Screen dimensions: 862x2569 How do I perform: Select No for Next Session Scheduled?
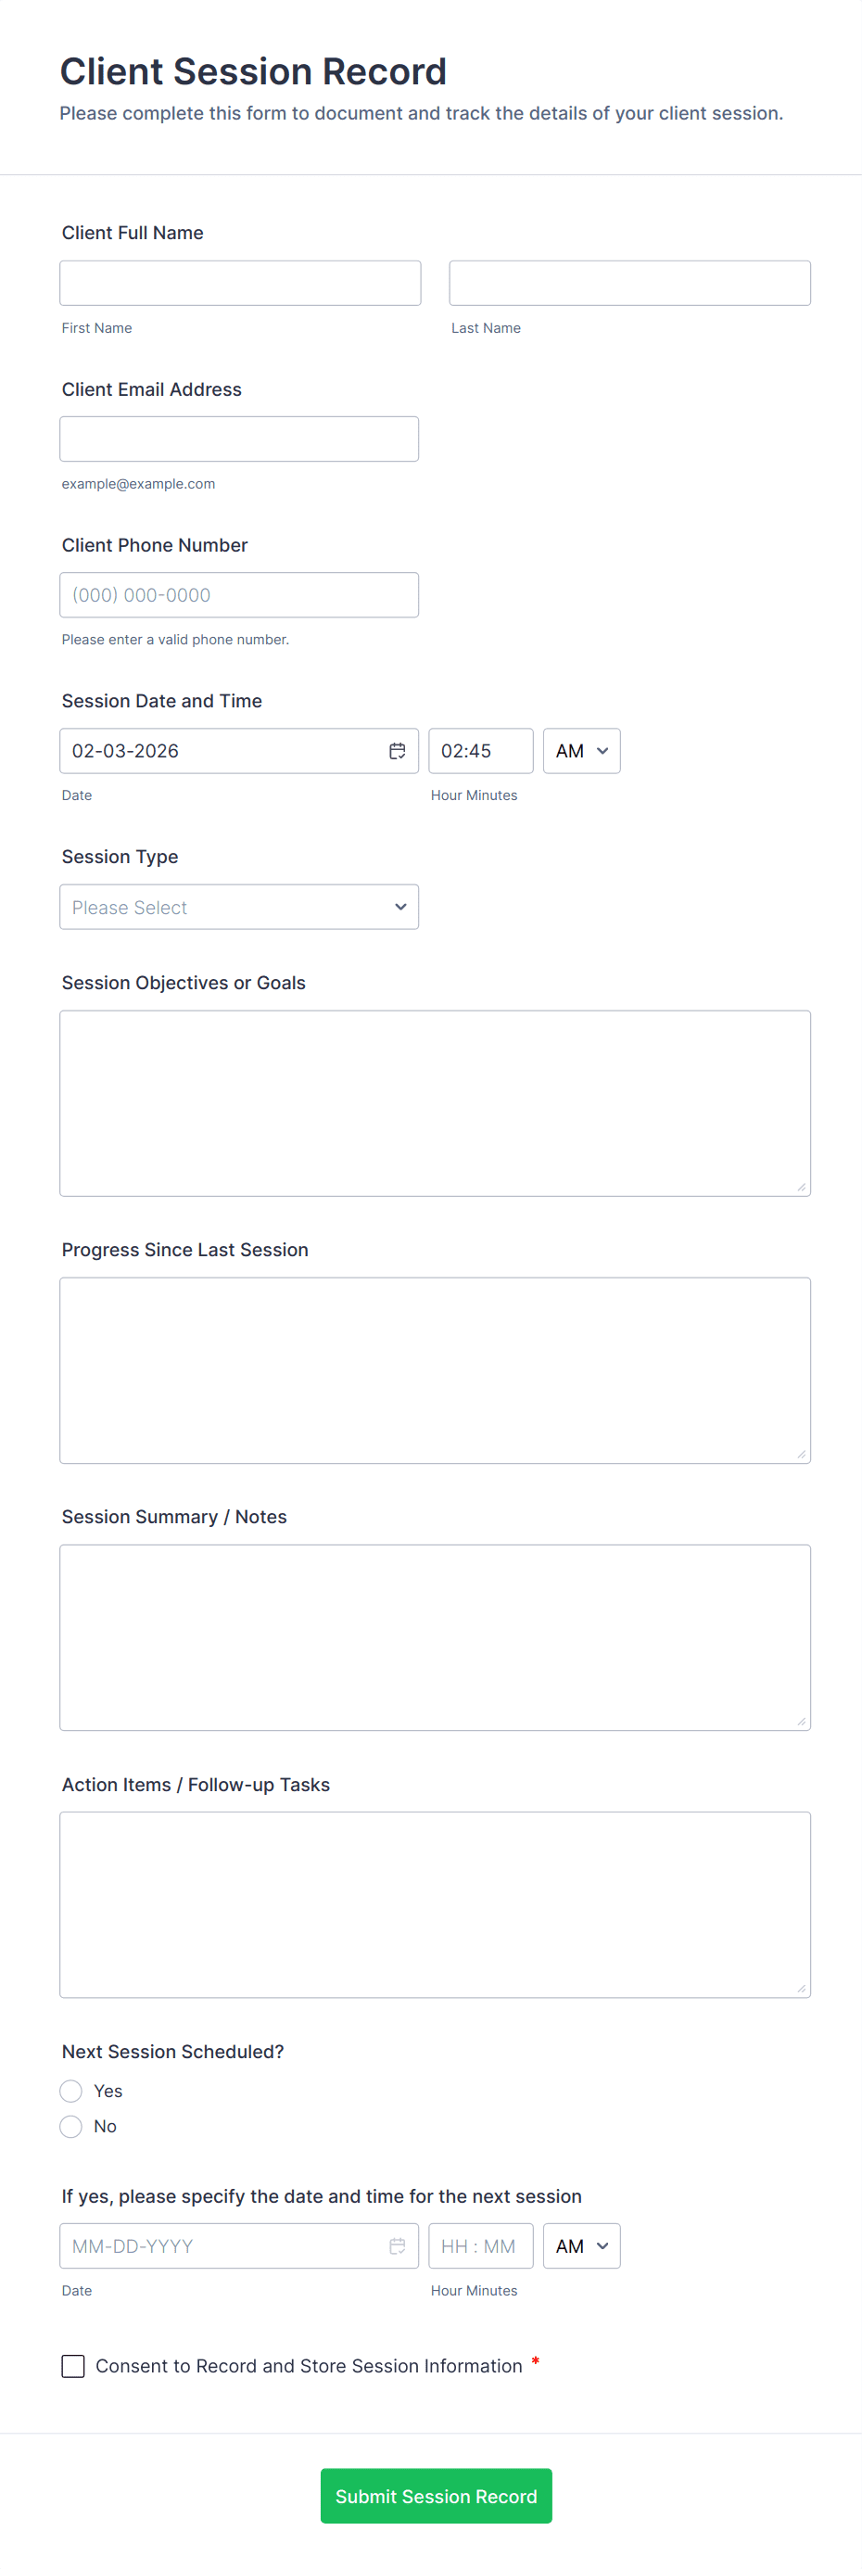[x=70, y=2126]
